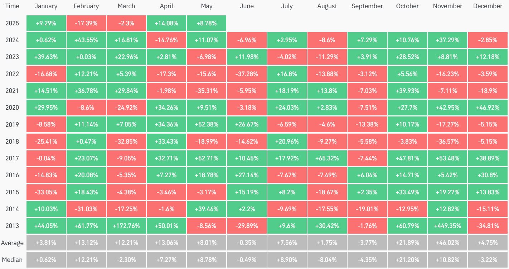This screenshot has height=269, width=509.
Task: Select the Median row label
Action: 12,260
